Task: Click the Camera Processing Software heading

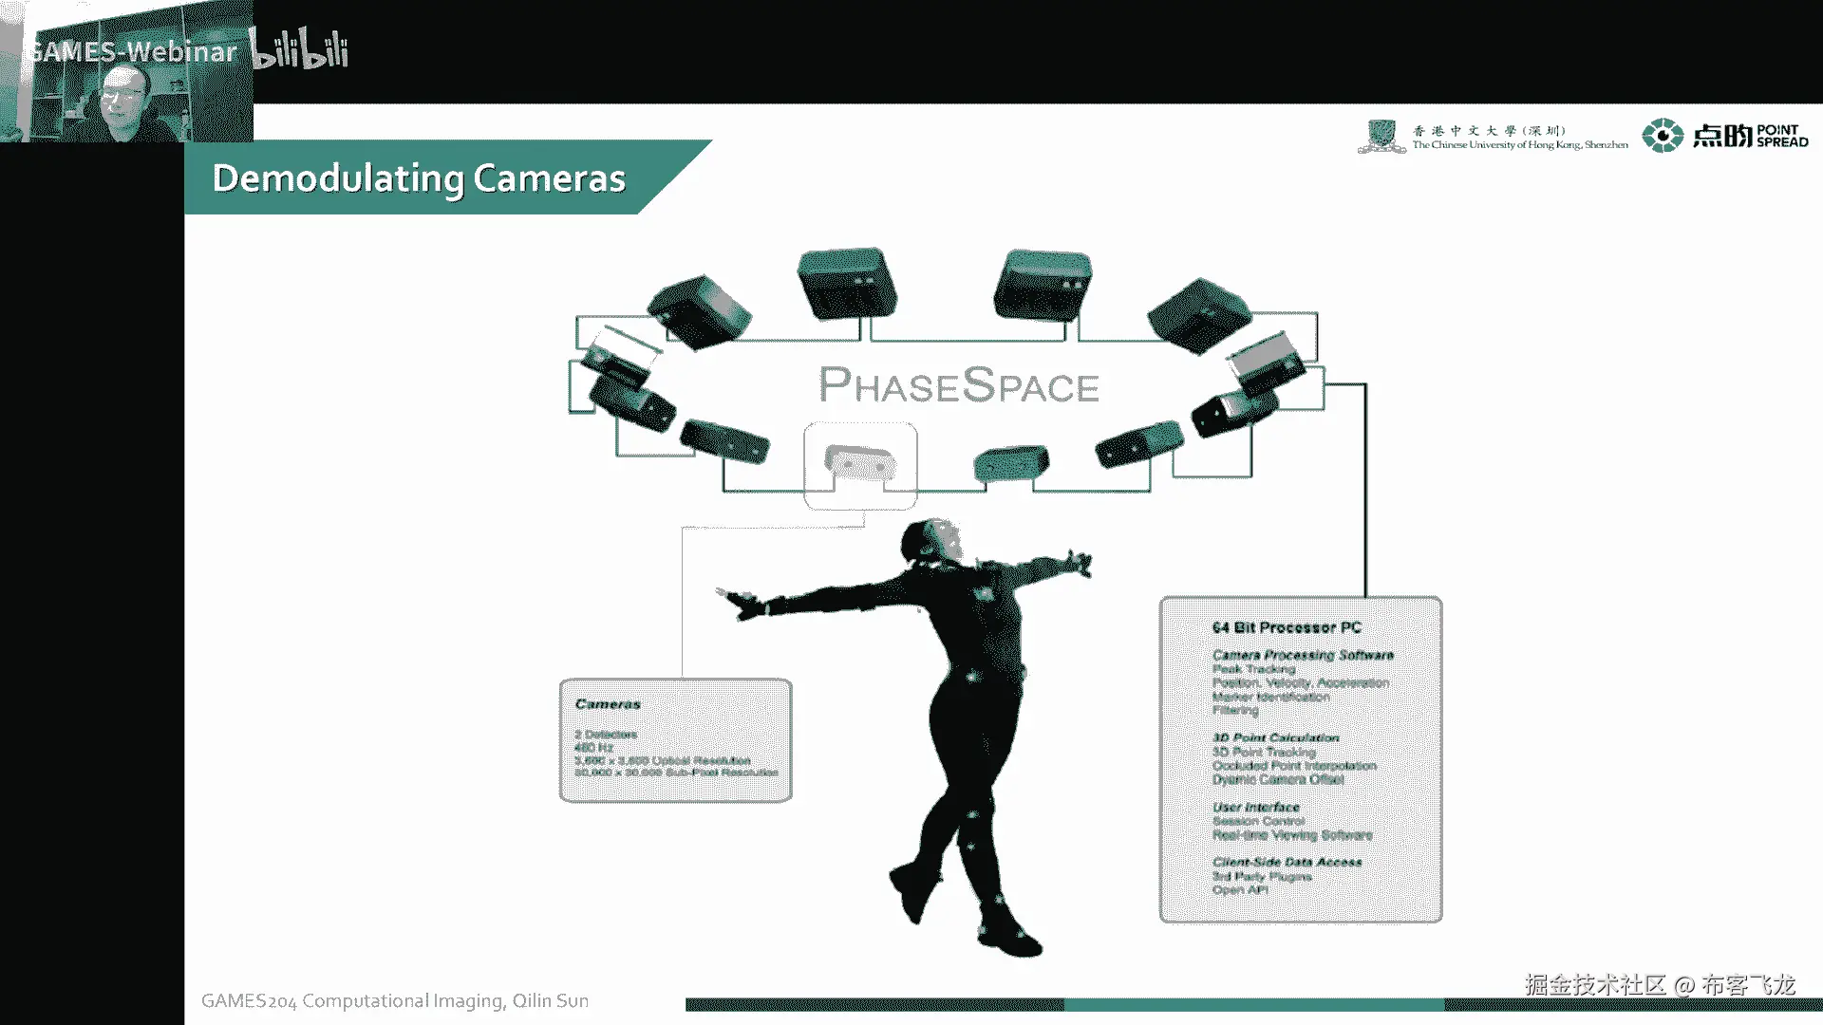Action: [1303, 655]
